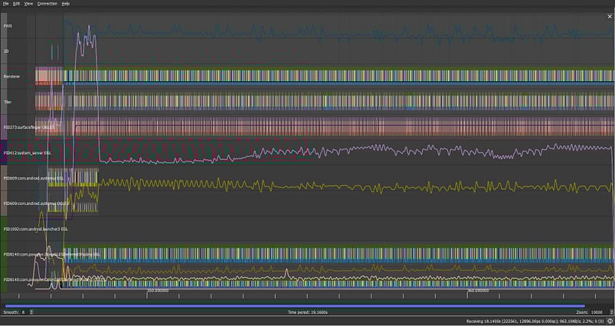Open the Edit menu

click(16, 4)
